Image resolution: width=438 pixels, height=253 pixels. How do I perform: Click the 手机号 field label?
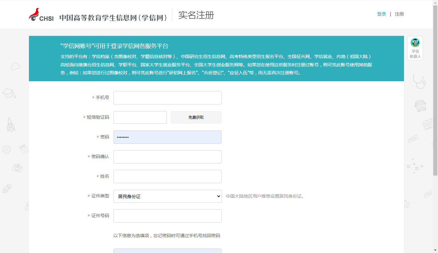[x=102, y=98]
